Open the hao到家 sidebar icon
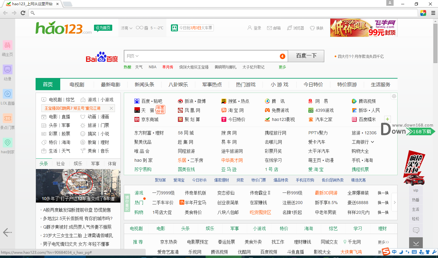 [8, 143]
